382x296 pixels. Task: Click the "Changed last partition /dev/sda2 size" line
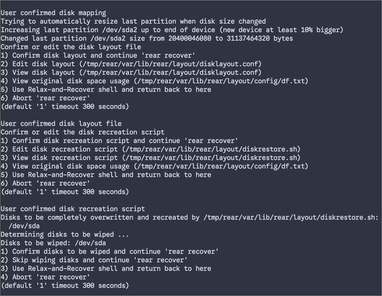(147, 38)
